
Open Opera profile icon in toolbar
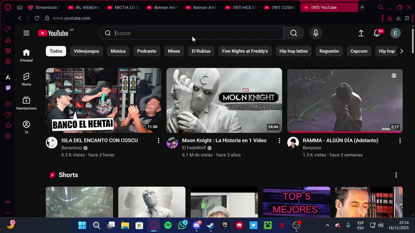tap(390, 18)
